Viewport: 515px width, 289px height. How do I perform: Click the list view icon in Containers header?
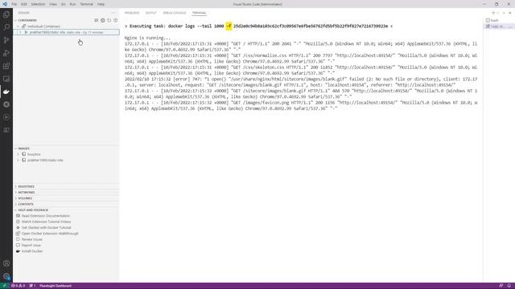coord(97,20)
